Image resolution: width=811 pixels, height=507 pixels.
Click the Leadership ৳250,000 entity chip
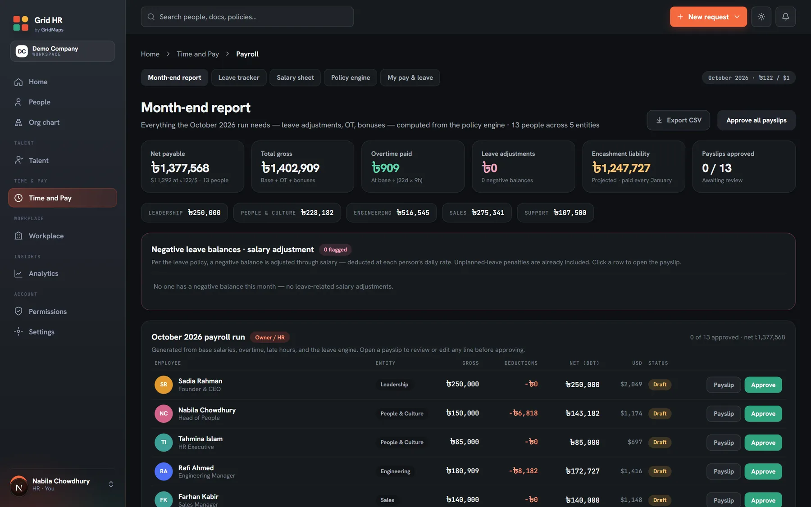[184, 213]
